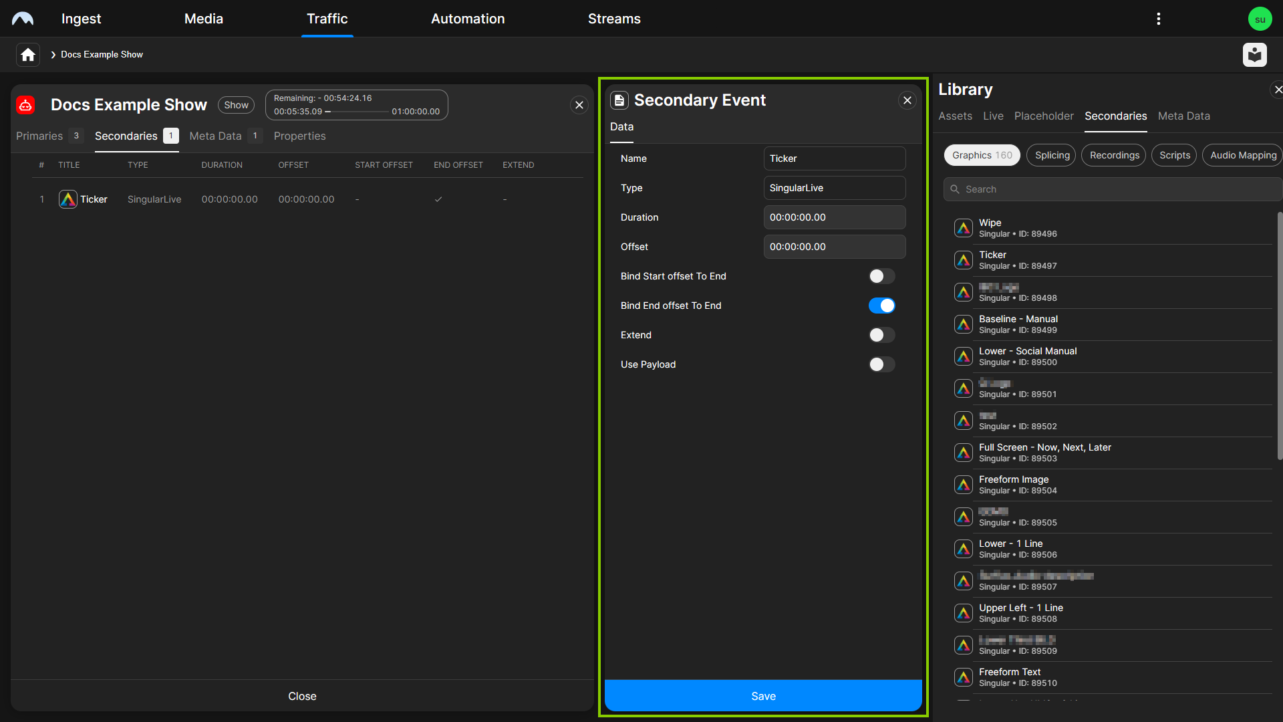Open the overflow three-dot menu

pos(1159,18)
